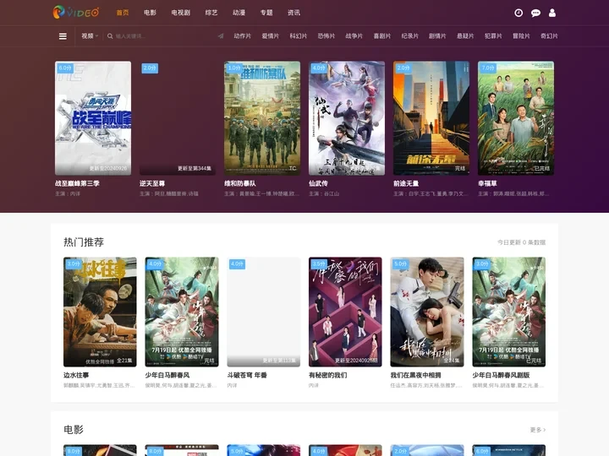This screenshot has height=456, width=609.
Task: Open the 战至巅峰第三季 poster
Action: click(93, 118)
